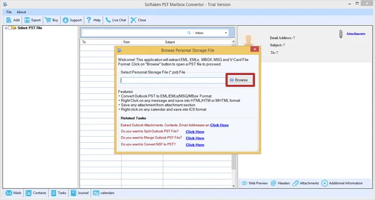Click Here link for Split Outlook PST
The image size is (375, 200).
point(195,132)
